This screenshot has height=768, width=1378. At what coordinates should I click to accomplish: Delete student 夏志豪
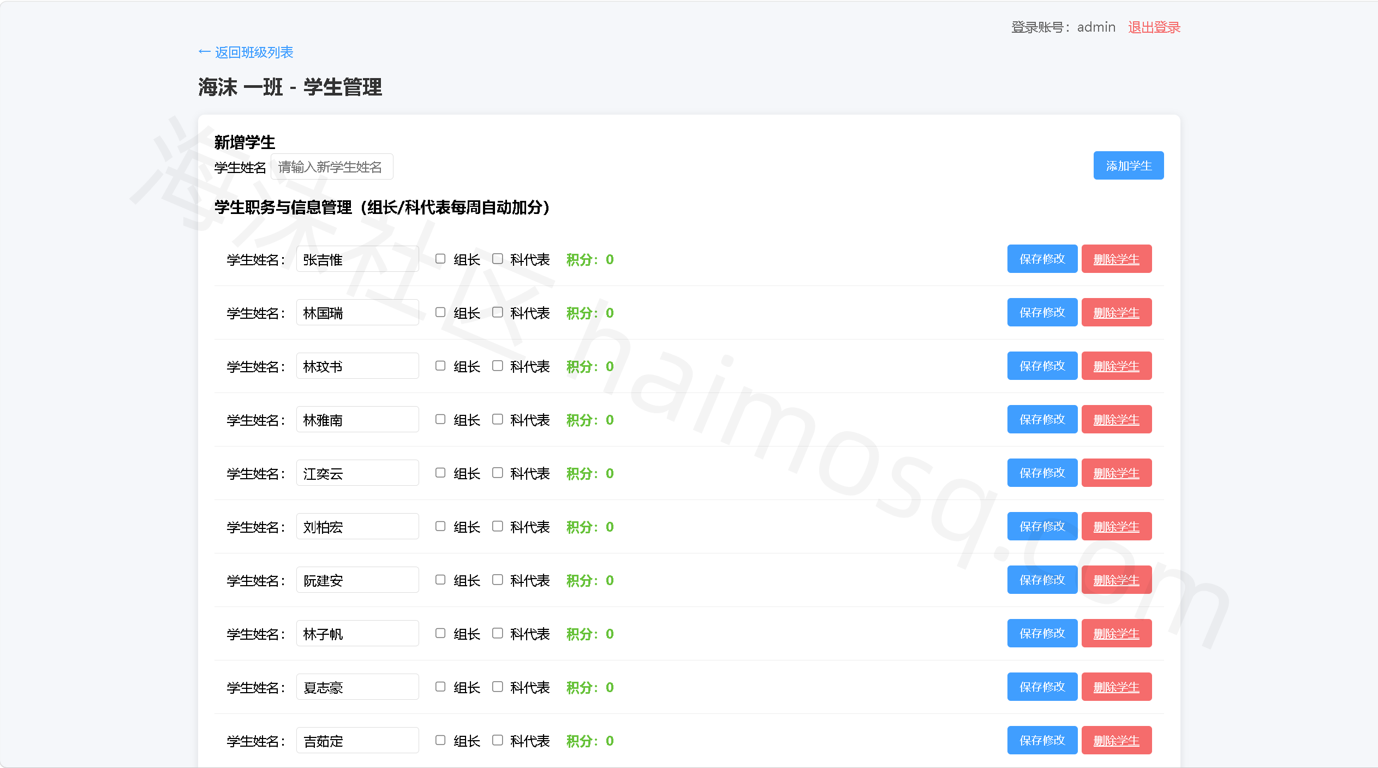[1117, 687]
